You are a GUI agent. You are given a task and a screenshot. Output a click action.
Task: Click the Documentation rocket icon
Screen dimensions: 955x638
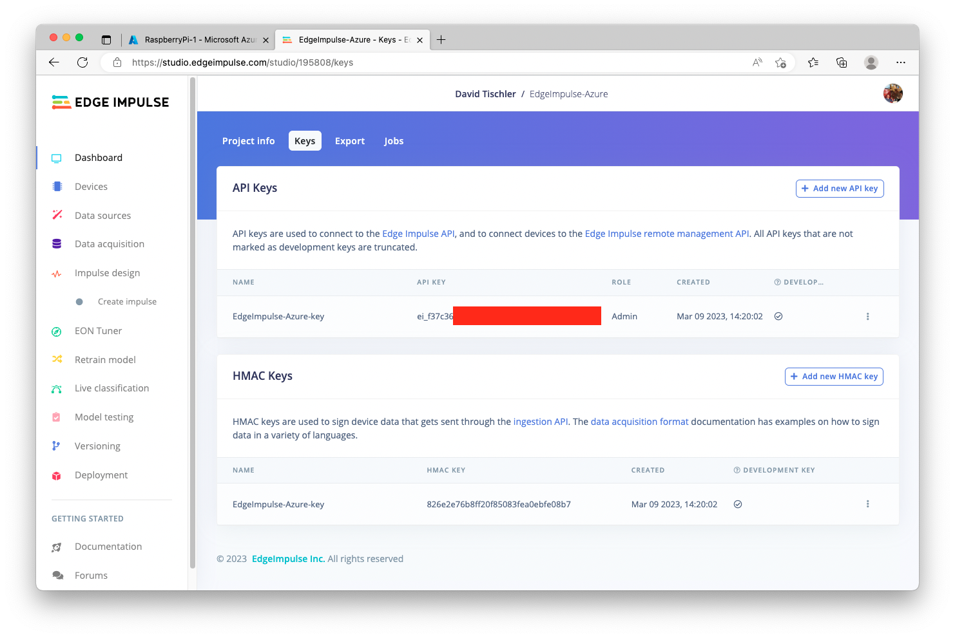tap(57, 547)
